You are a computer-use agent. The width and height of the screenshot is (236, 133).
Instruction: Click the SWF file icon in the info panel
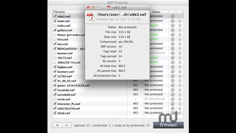tap(91, 17)
